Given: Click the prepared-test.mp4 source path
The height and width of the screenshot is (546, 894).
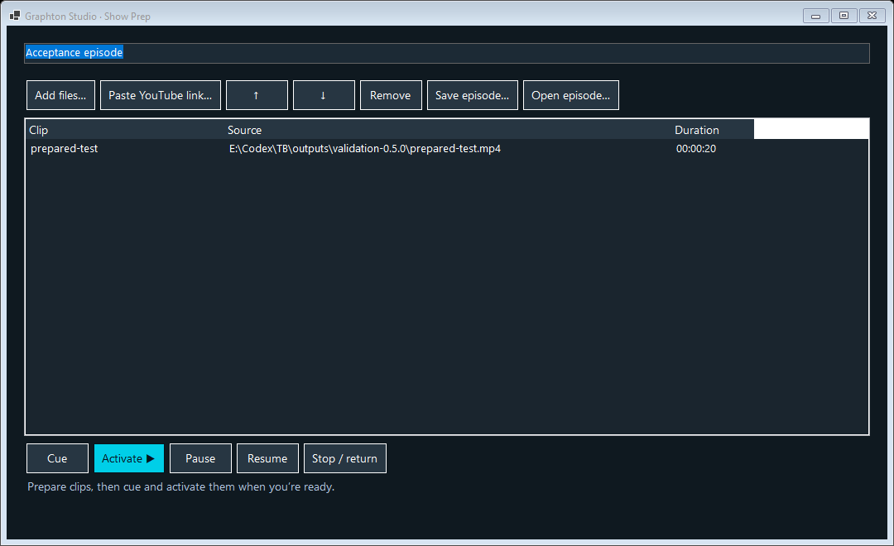Looking at the screenshot, I should 365,149.
